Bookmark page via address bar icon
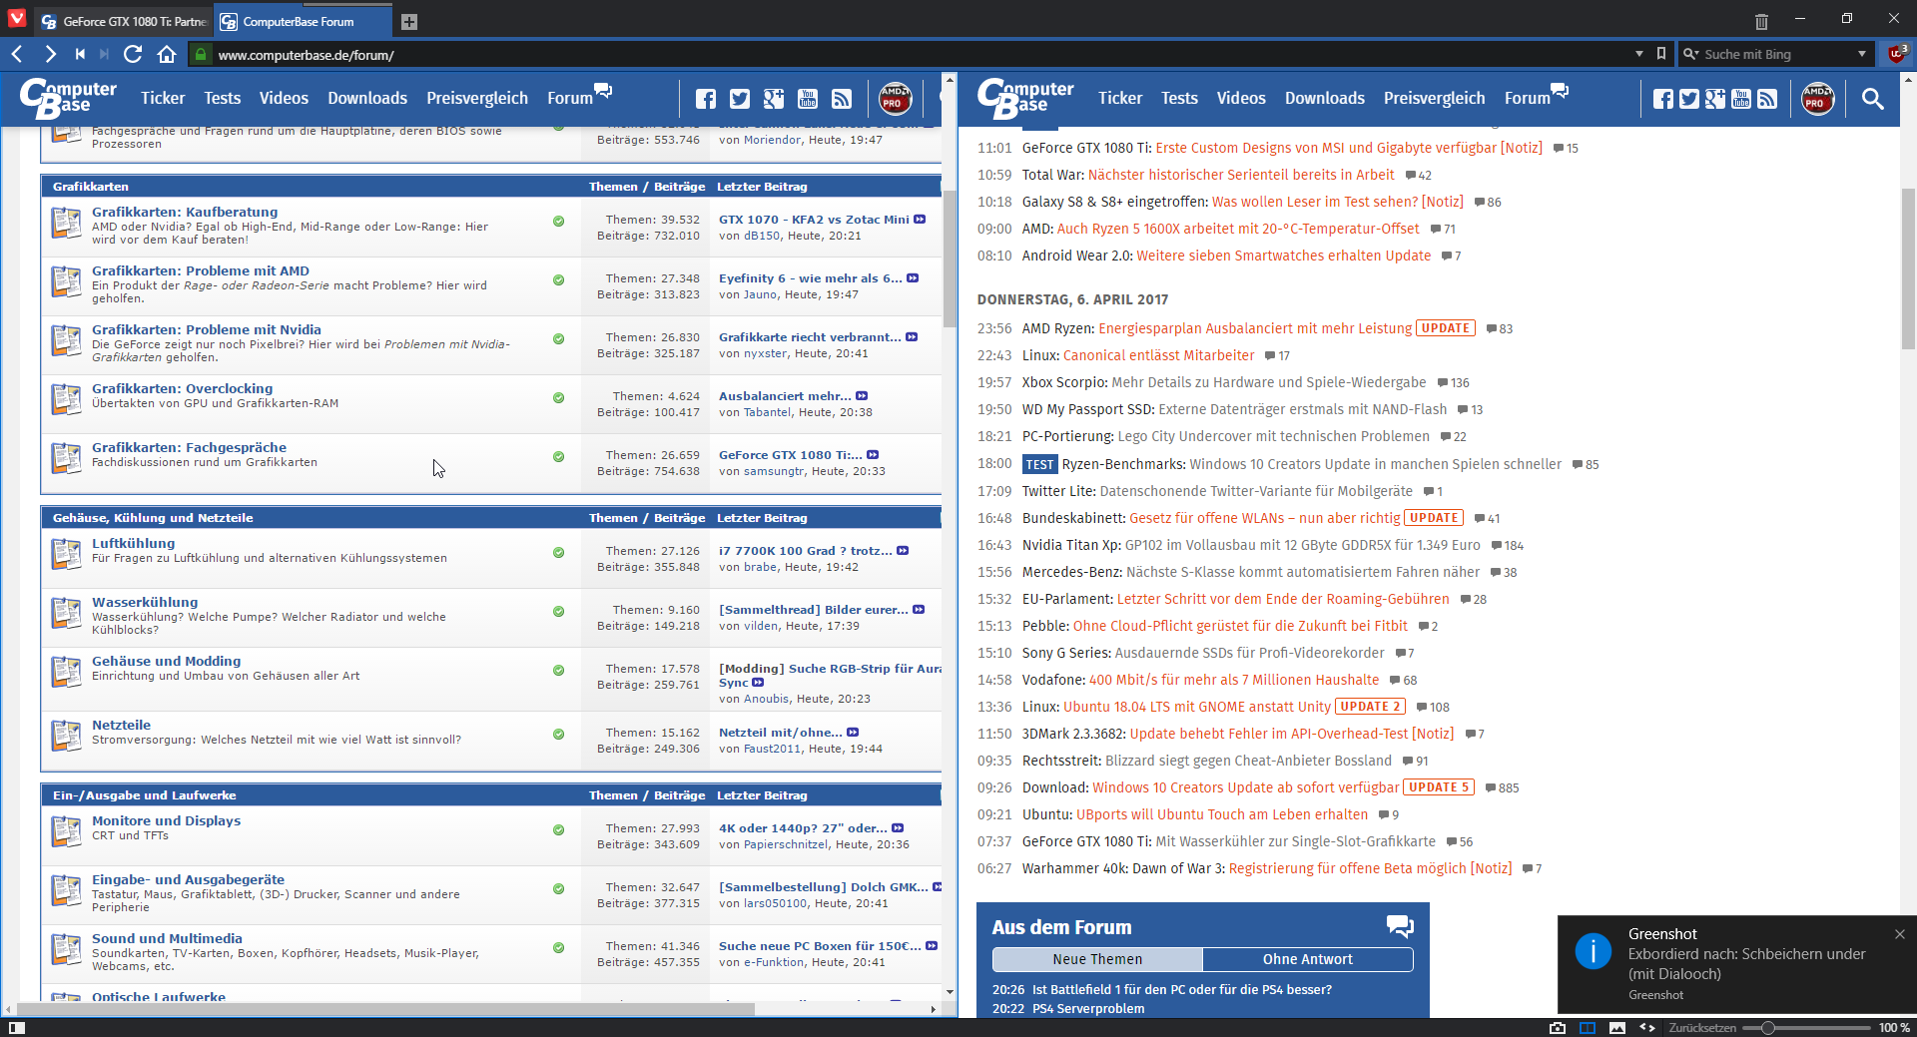The image size is (1917, 1037). [x=1661, y=54]
